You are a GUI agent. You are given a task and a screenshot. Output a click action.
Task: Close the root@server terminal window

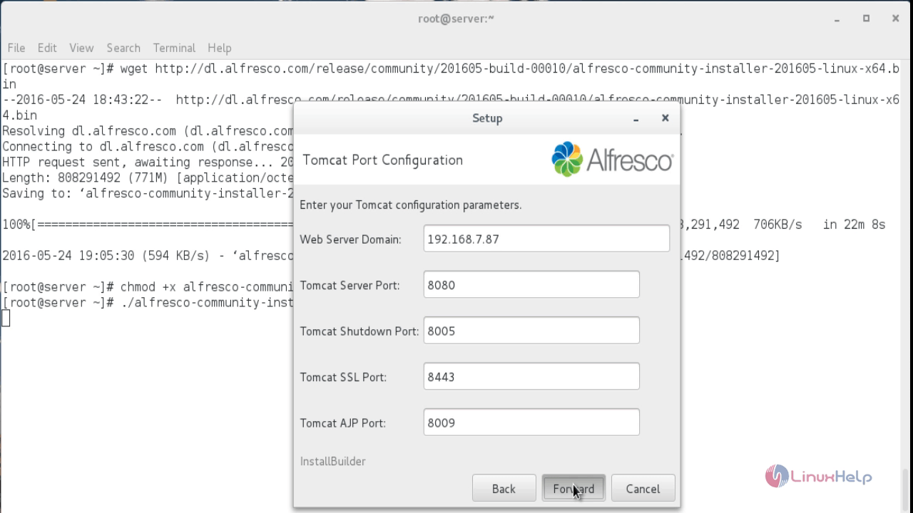896,19
